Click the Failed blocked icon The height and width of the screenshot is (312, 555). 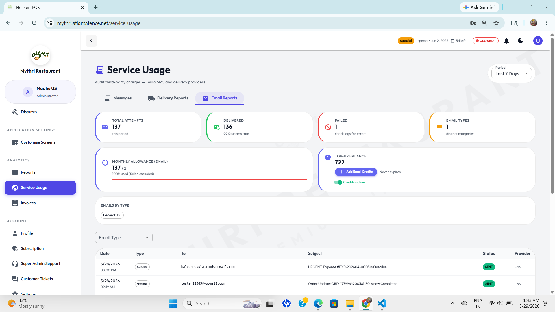[x=328, y=127]
